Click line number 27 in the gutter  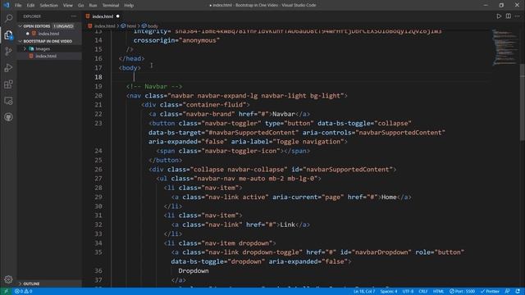click(98, 179)
